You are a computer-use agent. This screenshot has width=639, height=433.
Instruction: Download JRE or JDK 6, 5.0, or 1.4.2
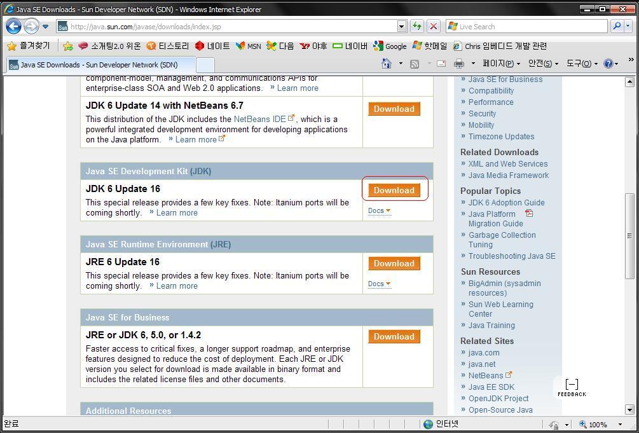[394, 336]
